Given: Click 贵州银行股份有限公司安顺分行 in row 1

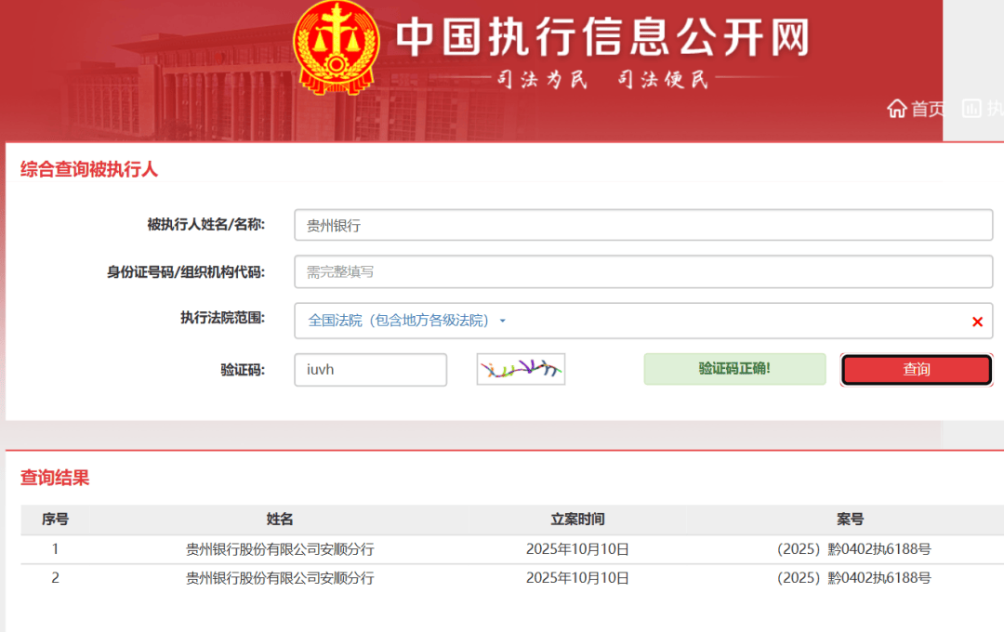Looking at the screenshot, I should click(278, 548).
